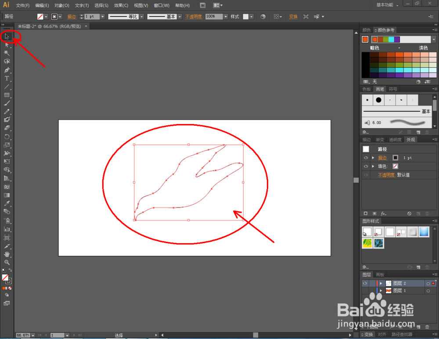
Task: Choose the Mesh tool
Action: (7, 187)
